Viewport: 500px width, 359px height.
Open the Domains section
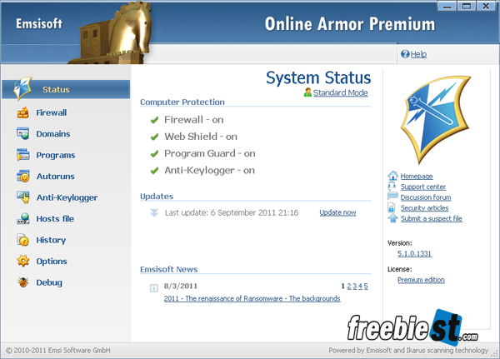click(x=53, y=133)
